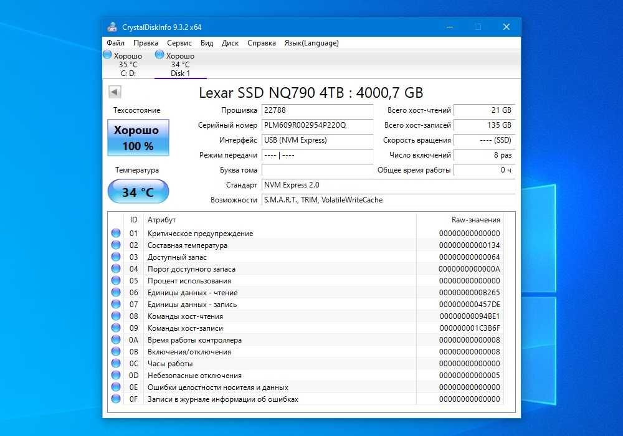Viewport: 623px width, 436px height.
Task: Click the previous disk arrow button
Action: coord(115,92)
